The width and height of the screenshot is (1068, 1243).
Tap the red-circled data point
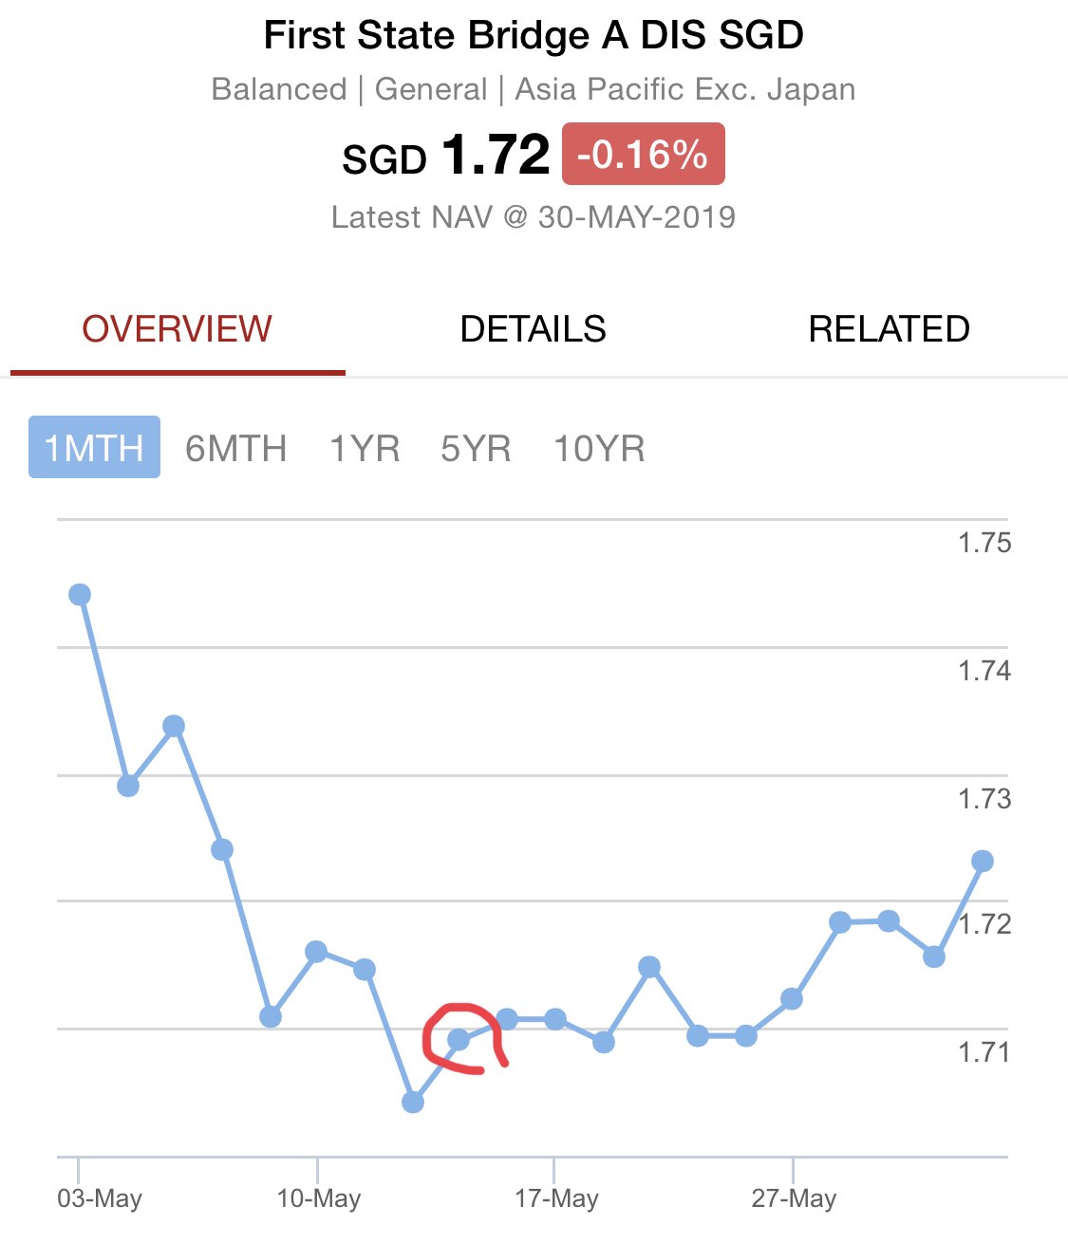459,1039
